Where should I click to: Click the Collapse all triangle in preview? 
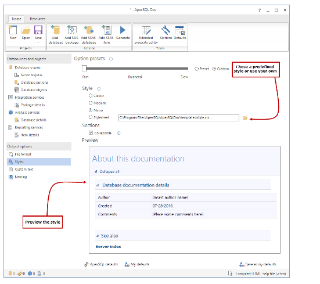coord(96,171)
